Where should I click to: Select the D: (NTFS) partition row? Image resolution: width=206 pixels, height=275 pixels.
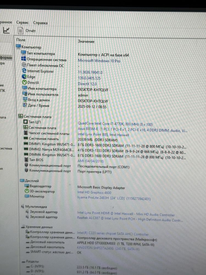point(71,272)
